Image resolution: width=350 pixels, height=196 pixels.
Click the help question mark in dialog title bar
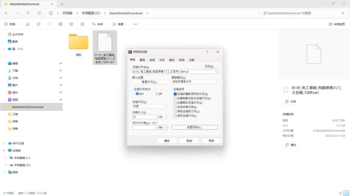coord(207,51)
